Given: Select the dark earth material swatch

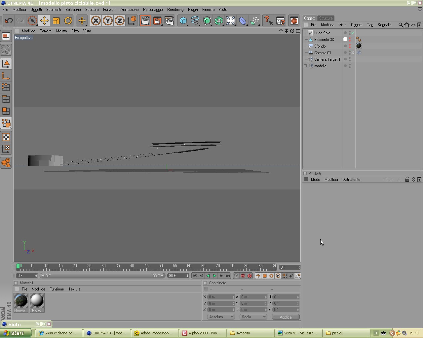Looking at the screenshot, I should click(x=21, y=301).
